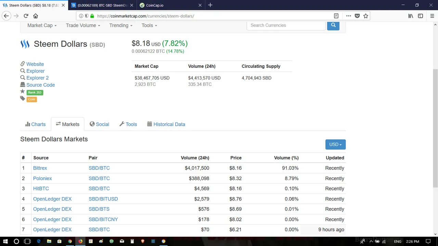Screen dimensions: 438x246
Task: Go back with the browser back arrow
Action: click(6, 16)
